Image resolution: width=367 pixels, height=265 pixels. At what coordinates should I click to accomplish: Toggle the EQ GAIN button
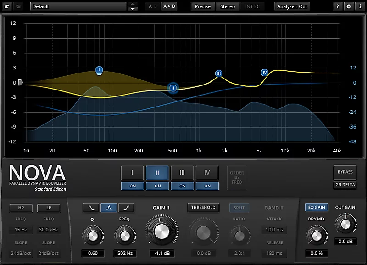coord(317,207)
